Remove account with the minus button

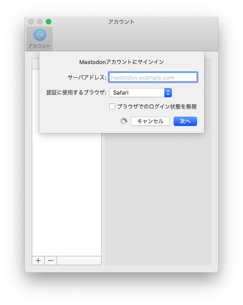coord(51,260)
